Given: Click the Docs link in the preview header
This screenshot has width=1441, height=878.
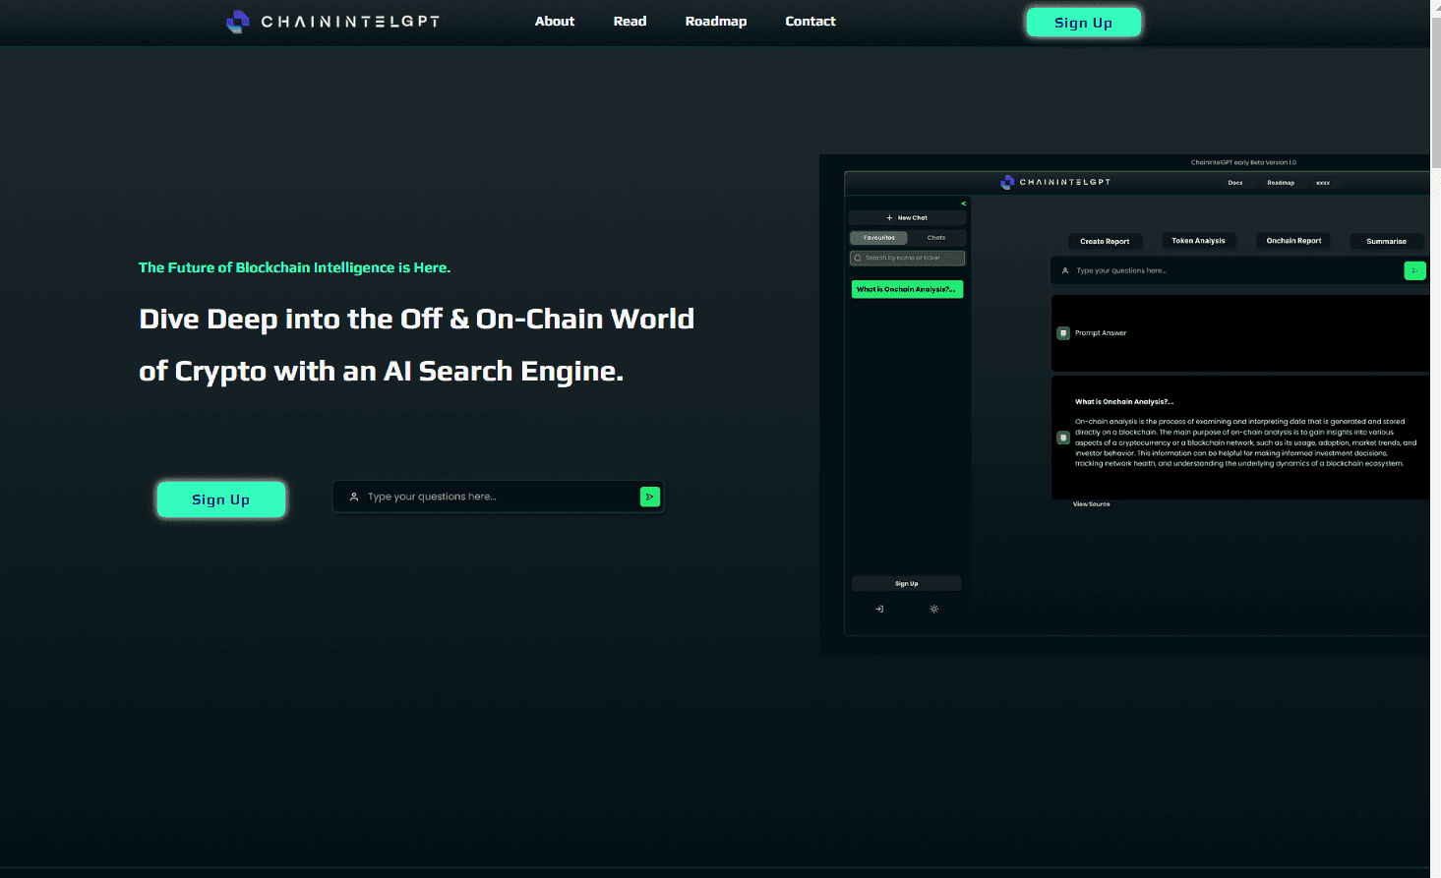Looking at the screenshot, I should pos(1235,183).
